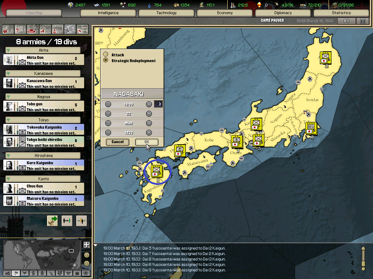Increase the day value 22
This screenshot has width=373, height=279.
click(149, 114)
